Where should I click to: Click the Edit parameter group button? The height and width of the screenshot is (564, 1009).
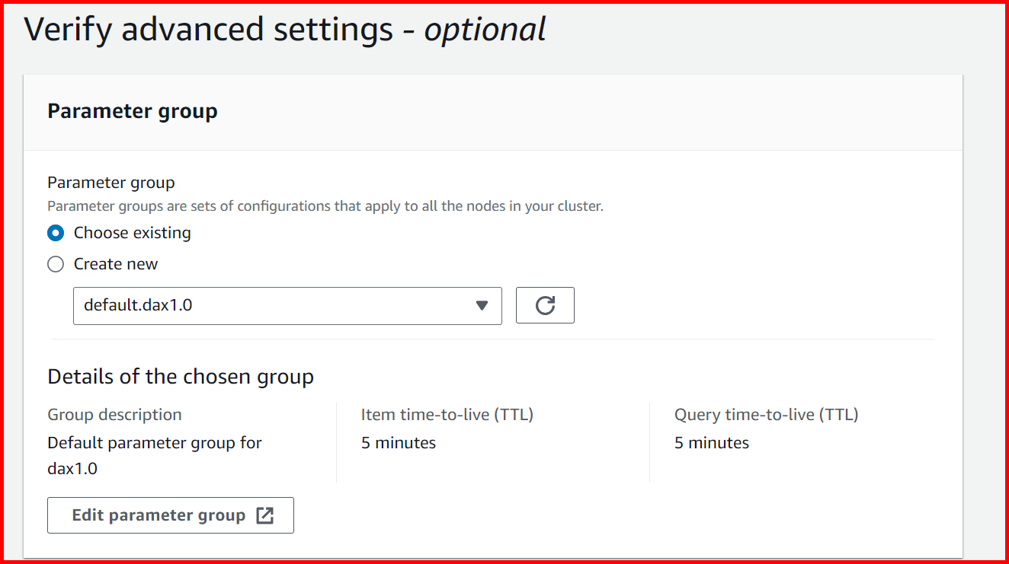click(170, 515)
